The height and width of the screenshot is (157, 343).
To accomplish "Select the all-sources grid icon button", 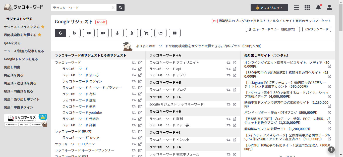I will point(175,33).
